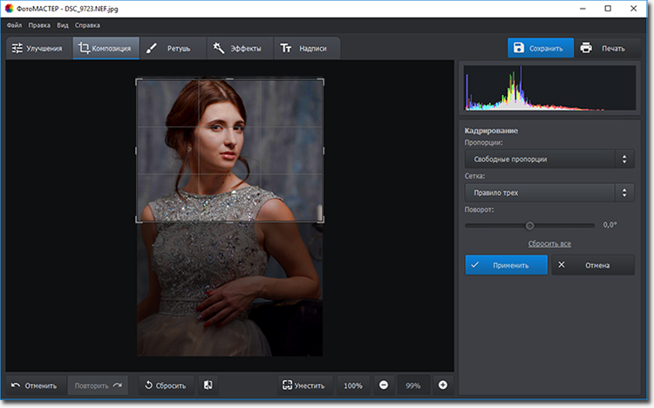The height and width of the screenshot is (408, 654).
Task: Reset image with the Сбросить button
Action: coord(166,384)
